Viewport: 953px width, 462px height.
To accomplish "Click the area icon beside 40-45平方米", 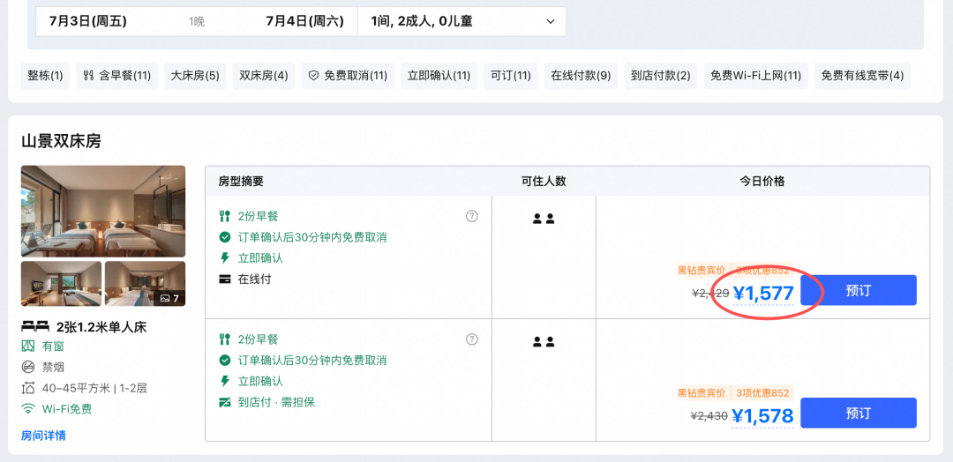I will (x=28, y=388).
